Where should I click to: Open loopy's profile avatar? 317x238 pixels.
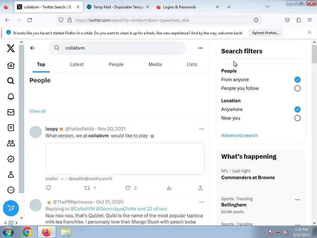[36, 132]
